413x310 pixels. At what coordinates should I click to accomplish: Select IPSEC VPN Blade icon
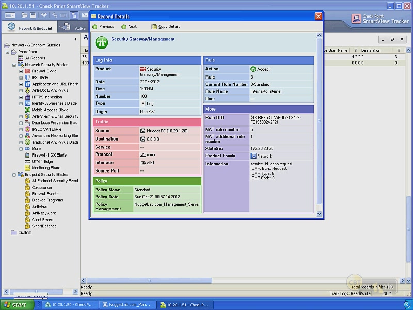[27, 129]
